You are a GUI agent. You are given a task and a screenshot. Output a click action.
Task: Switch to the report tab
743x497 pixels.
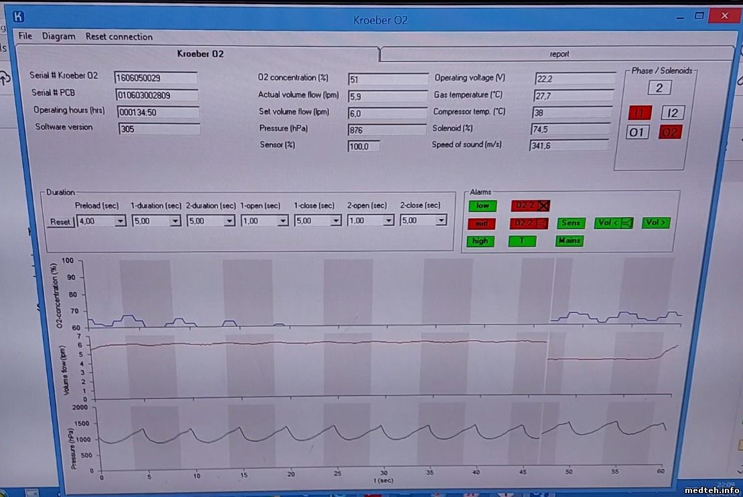(559, 54)
